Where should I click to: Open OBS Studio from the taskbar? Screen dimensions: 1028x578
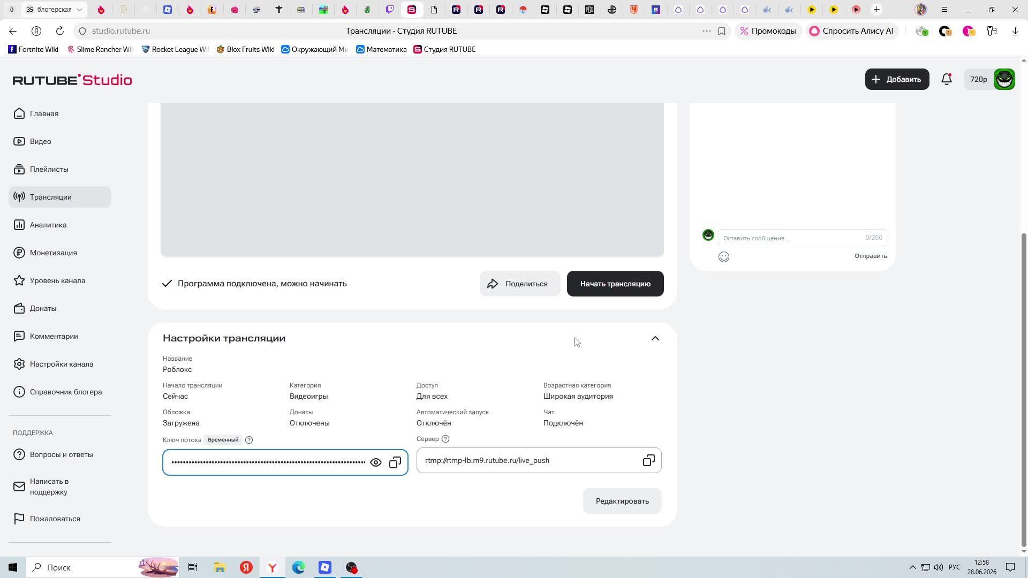point(351,567)
